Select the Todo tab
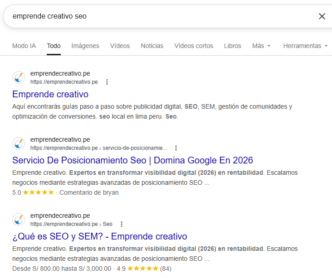Screen dimensions: 332x278 click(54, 46)
